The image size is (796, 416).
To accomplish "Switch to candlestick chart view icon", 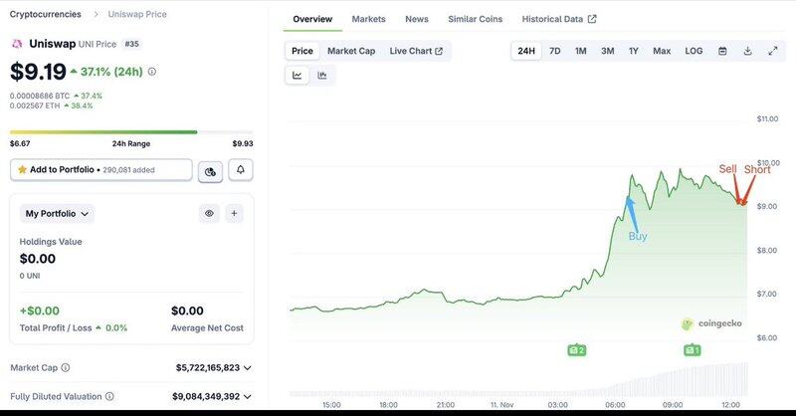I will tap(322, 75).
